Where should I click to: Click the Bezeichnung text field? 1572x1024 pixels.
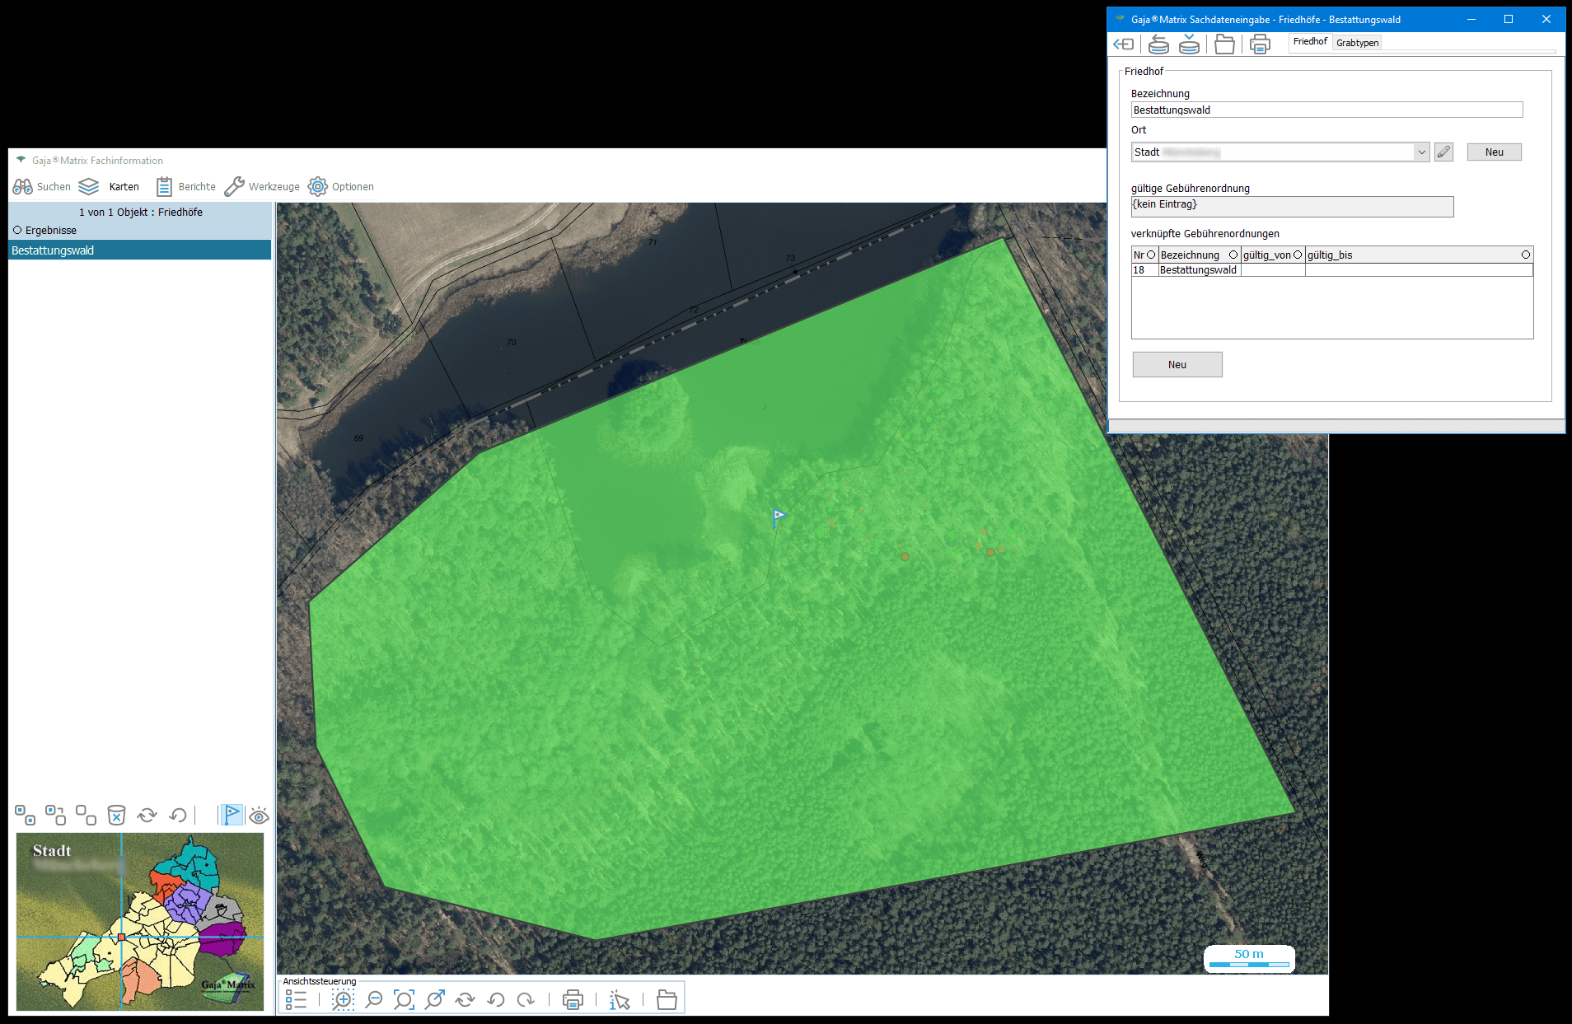[x=1326, y=110]
